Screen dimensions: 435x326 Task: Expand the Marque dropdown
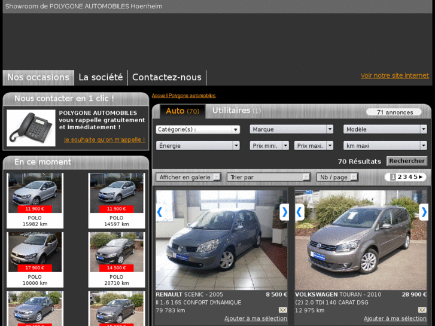click(x=291, y=129)
